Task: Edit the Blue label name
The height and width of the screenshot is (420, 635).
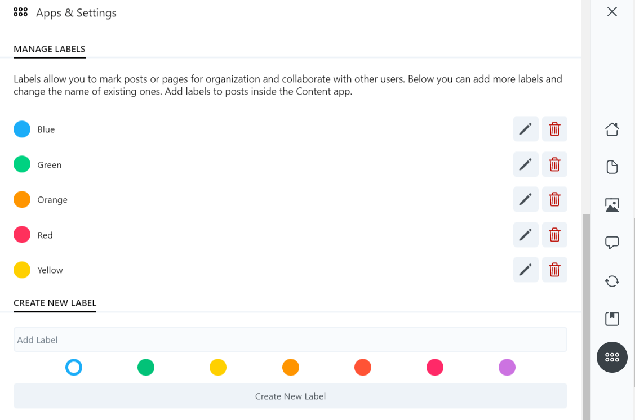Action: point(526,129)
